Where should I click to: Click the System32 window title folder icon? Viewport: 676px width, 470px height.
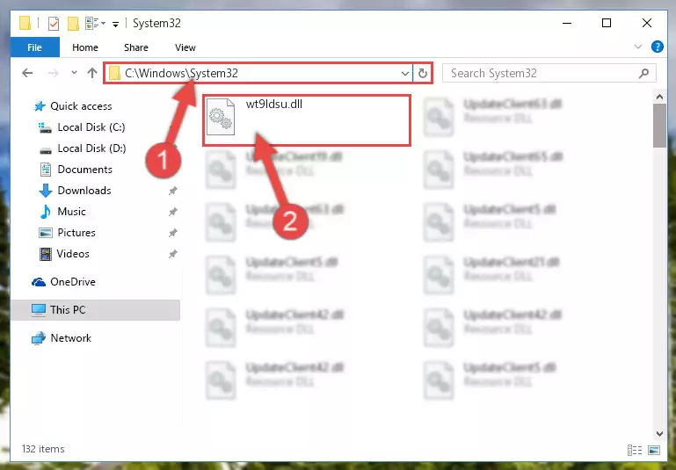coord(25,23)
